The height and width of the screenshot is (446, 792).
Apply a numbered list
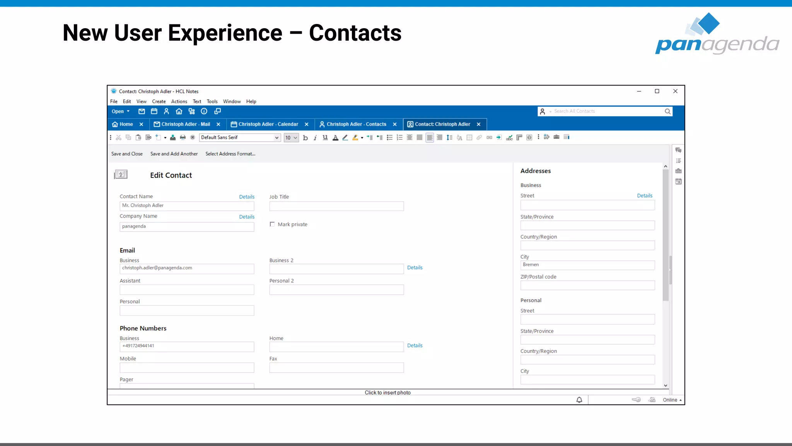click(399, 137)
